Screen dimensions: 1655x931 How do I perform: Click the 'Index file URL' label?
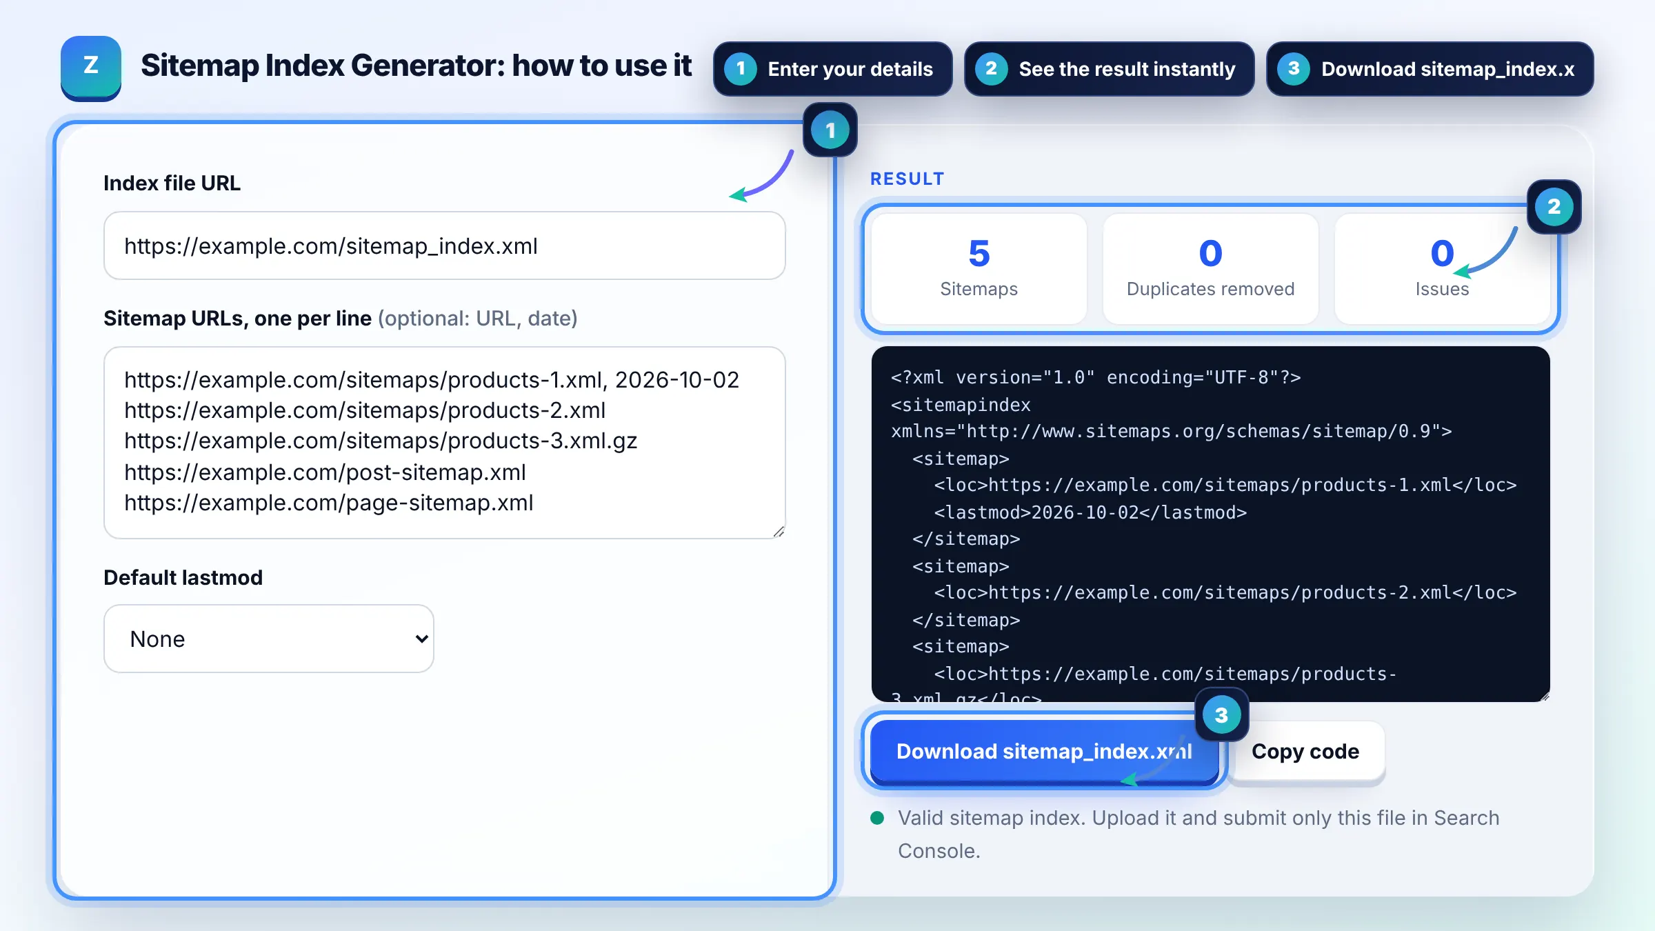[x=172, y=183]
